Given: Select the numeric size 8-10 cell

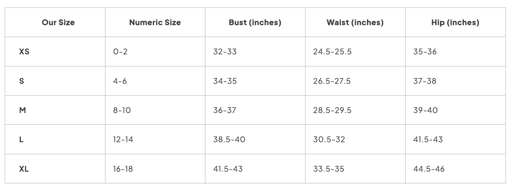Looking at the screenshot, I should click(x=122, y=110).
